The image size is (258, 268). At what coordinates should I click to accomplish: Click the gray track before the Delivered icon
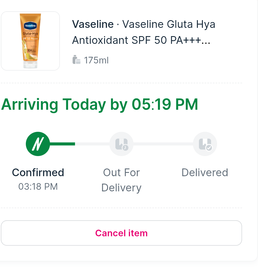pos(163,144)
